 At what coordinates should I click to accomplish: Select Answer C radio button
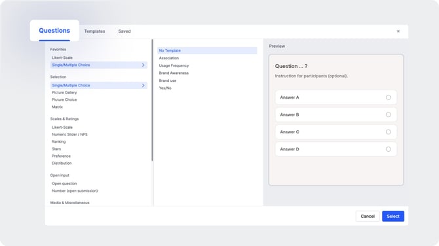tap(389, 132)
